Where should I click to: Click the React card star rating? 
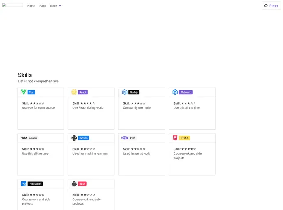click(x=88, y=103)
